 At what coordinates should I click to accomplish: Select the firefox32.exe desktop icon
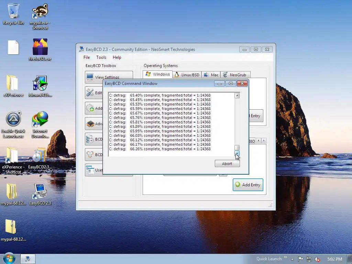pos(40,49)
